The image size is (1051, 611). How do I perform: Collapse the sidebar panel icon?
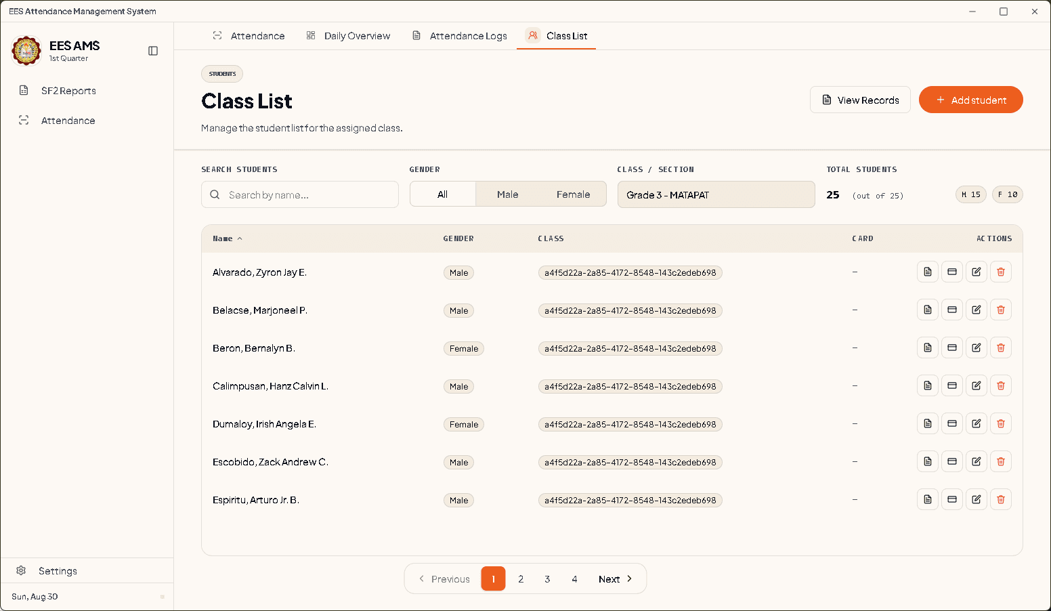(x=153, y=51)
